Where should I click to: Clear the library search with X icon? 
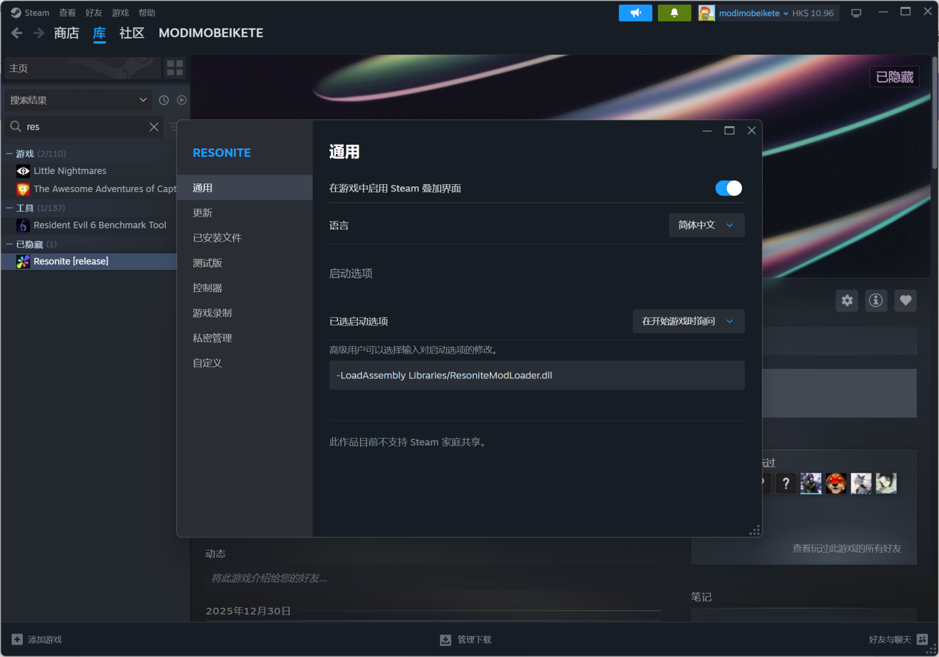click(x=154, y=127)
